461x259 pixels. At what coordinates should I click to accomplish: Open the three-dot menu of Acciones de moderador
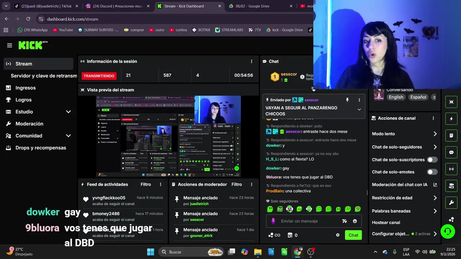click(x=251, y=185)
